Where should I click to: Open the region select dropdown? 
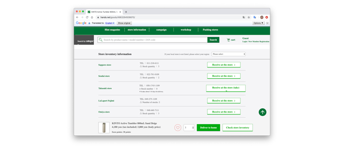228,54
